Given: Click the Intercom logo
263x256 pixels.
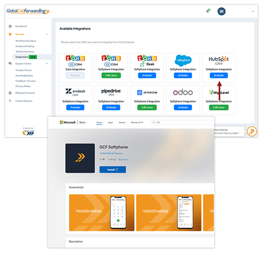Looking at the screenshot, I should point(147,93).
